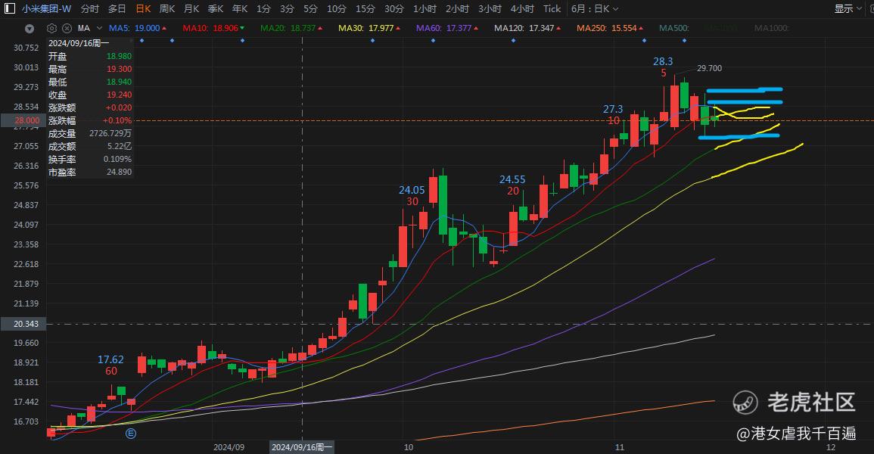Select the 日K daily candlestick tab

point(143,9)
